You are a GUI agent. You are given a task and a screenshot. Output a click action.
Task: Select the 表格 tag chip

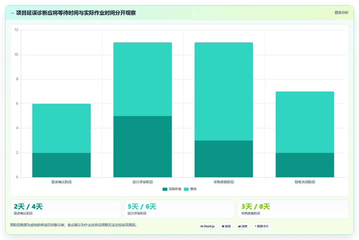coord(226,226)
